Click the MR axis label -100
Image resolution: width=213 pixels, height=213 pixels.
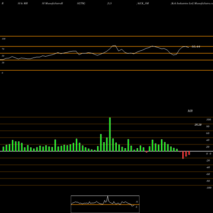pos(209,188)
